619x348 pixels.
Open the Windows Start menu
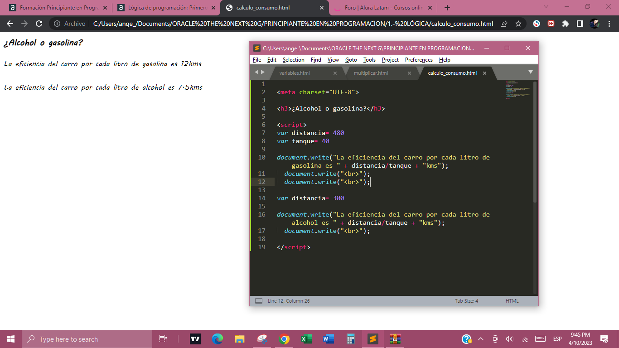[11, 339]
